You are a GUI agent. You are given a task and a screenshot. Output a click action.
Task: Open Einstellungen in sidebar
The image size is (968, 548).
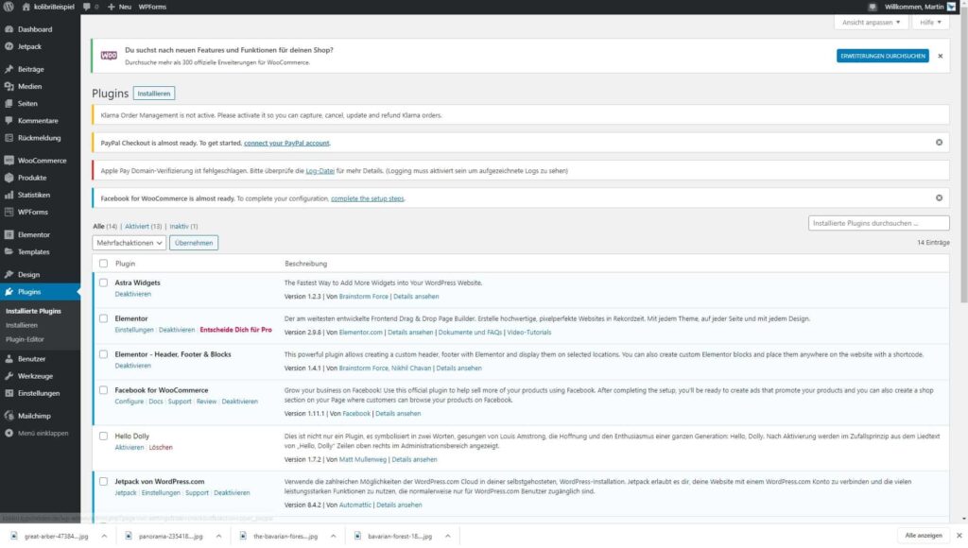[40, 394]
